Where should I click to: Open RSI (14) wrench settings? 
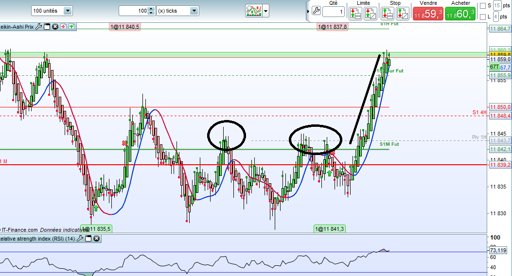pos(80,239)
